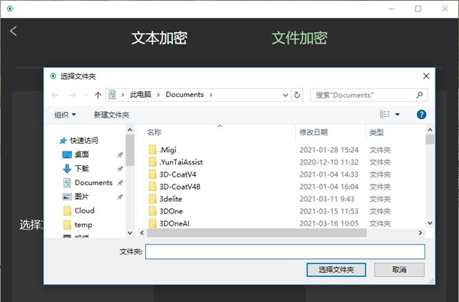Open the blue help icon

point(422,115)
